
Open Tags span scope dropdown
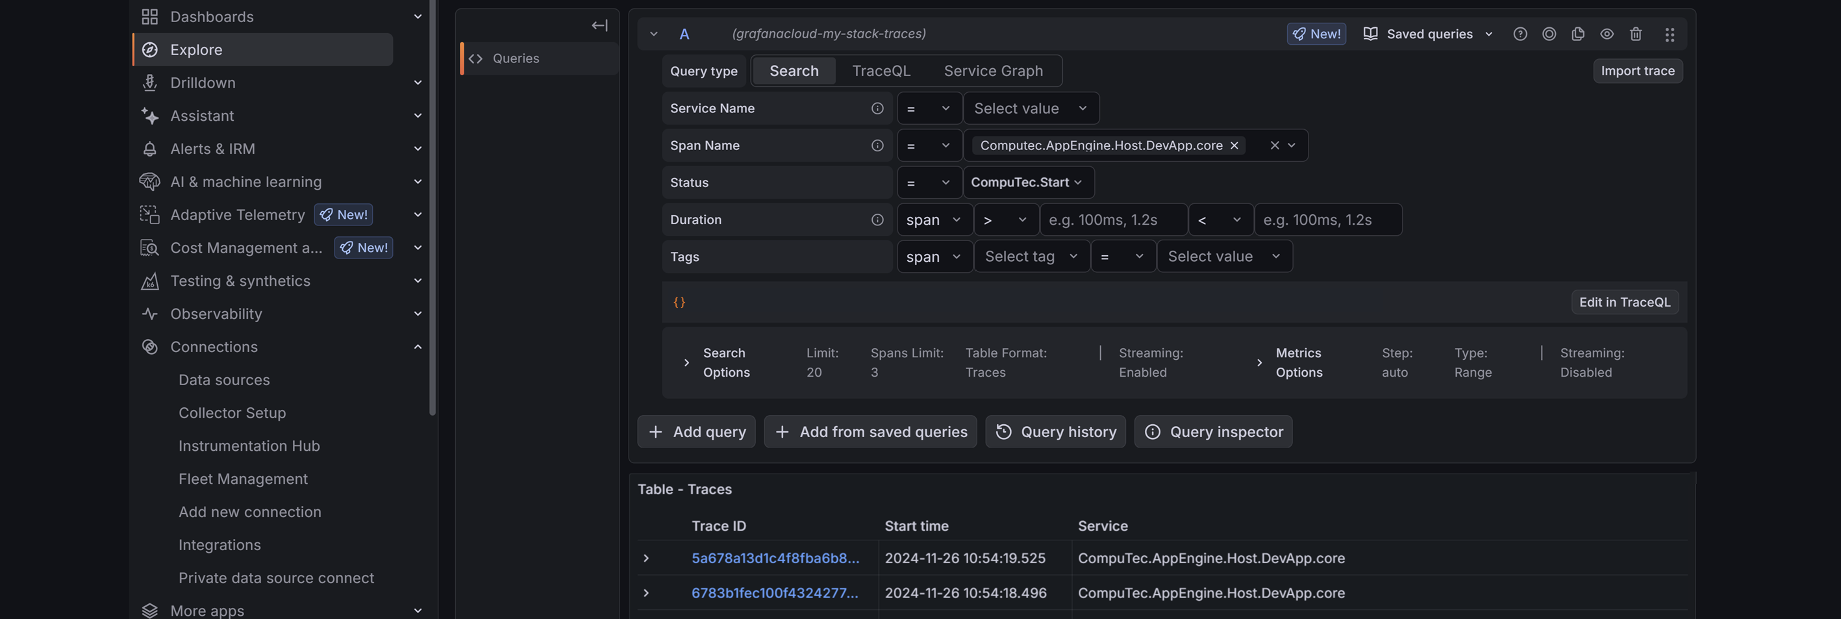click(x=934, y=256)
